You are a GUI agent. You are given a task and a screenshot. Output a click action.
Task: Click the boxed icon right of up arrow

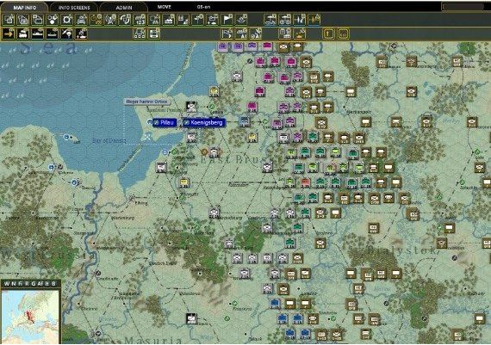click(x=343, y=34)
